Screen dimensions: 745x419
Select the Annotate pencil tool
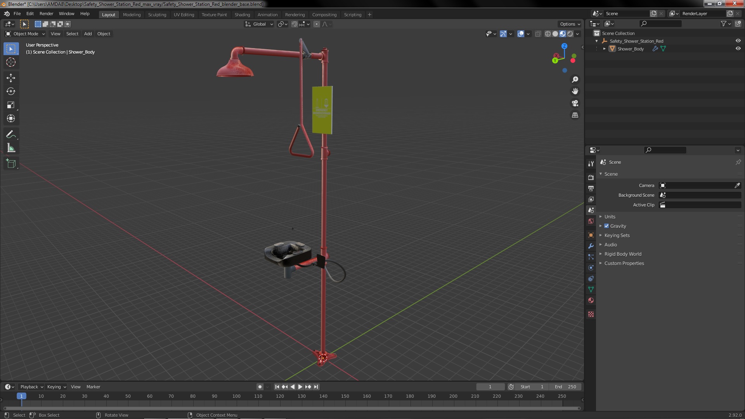(x=11, y=135)
